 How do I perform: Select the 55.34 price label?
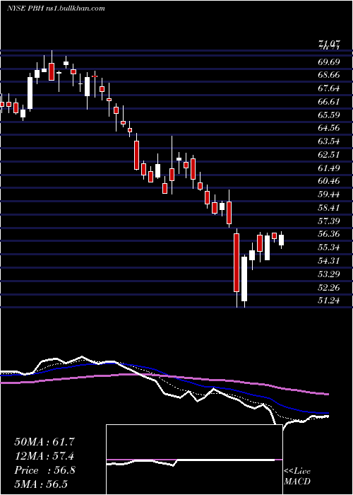point(329,248)
